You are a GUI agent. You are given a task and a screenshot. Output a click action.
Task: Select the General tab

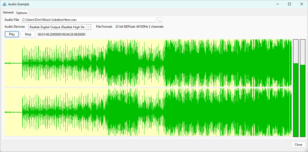(x=8, y=12)
